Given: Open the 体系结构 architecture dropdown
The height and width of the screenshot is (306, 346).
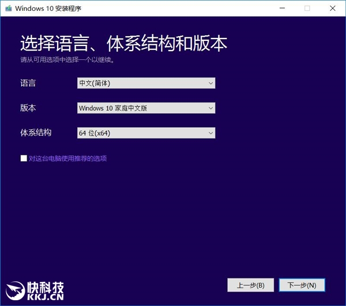Looking at the screenshot, I should pyautogui.click(x=146, y=133).
